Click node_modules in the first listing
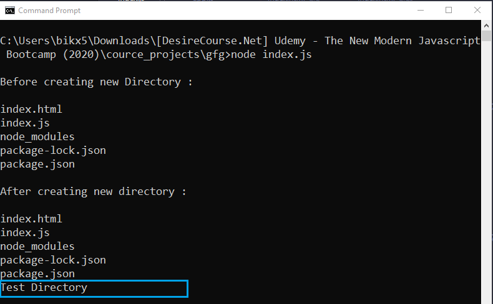Screen dimensions: 493x304 click(x=37, y=137)
